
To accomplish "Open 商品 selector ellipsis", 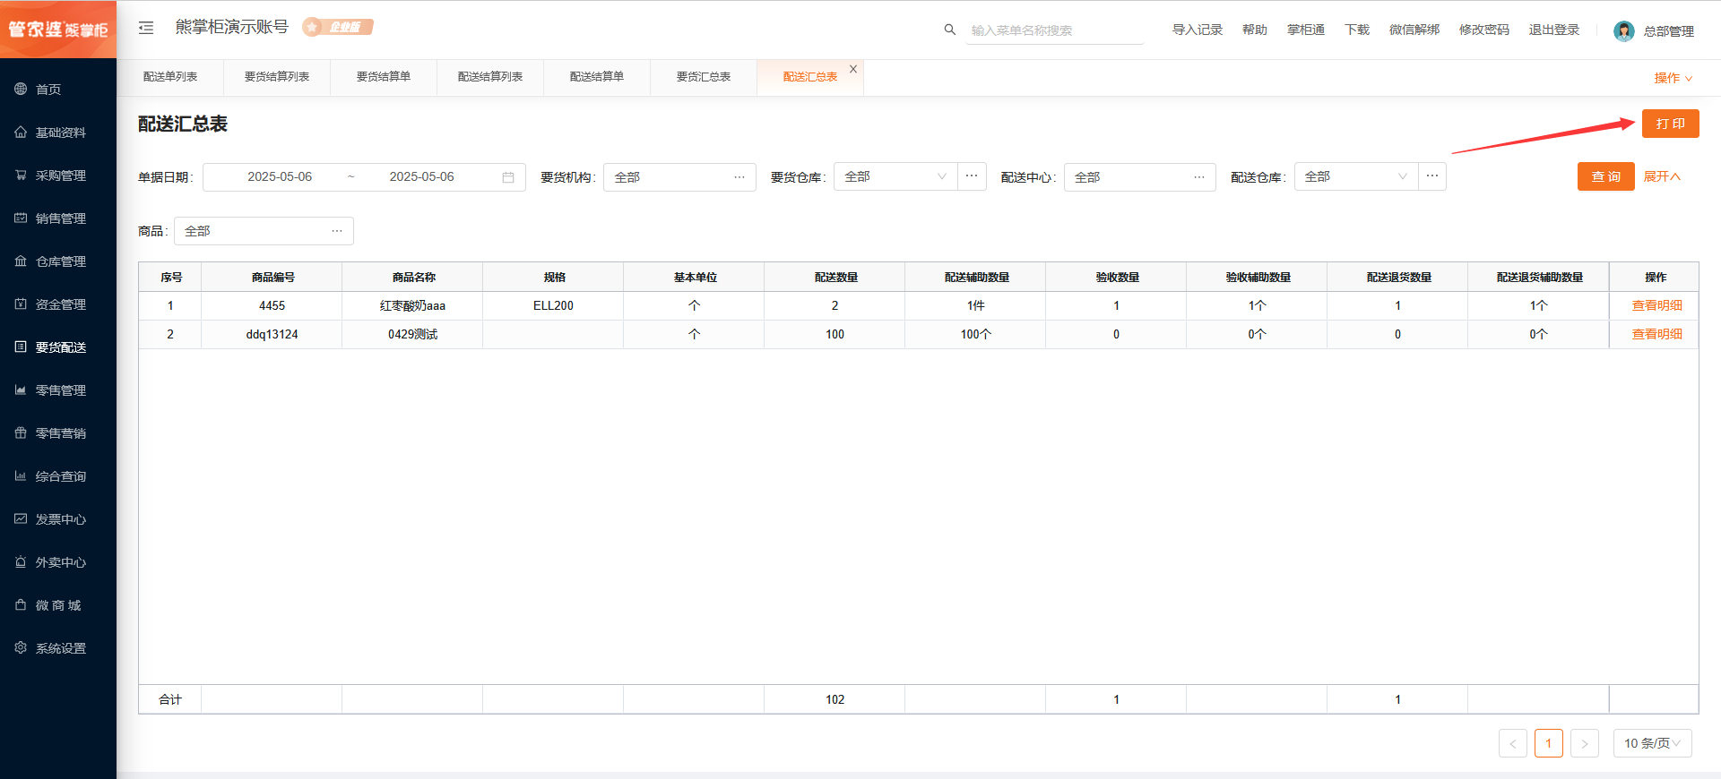I will click(x=337, y=231).
